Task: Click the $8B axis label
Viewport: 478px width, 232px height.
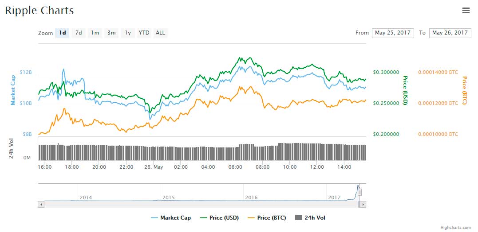Action: coord(27,134)
